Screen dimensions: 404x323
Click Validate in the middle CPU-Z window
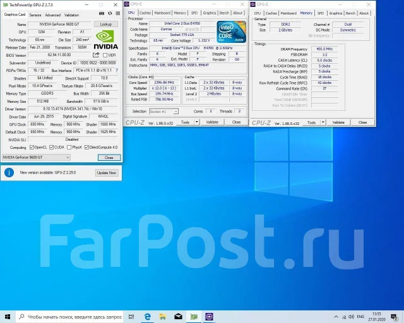pyautogui.click(x=212, y=122)
